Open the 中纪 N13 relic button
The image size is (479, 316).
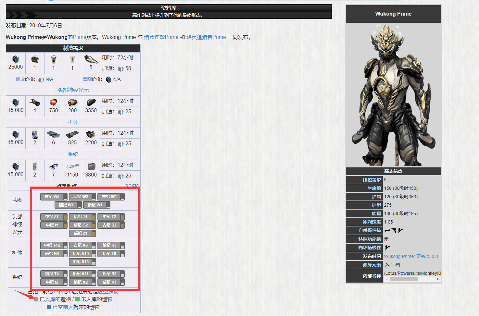(82, 262)
